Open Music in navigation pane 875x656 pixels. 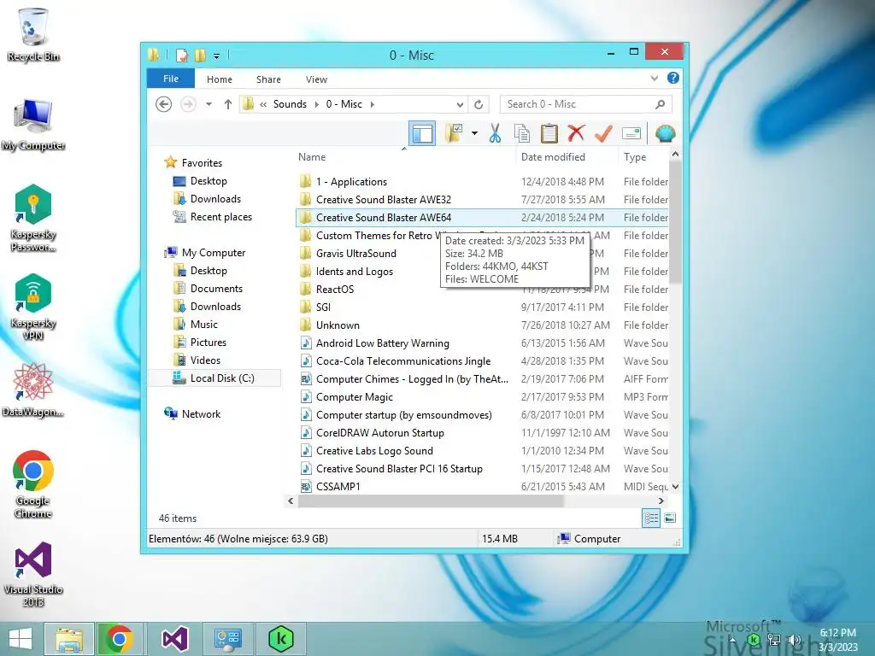point(203,324)
